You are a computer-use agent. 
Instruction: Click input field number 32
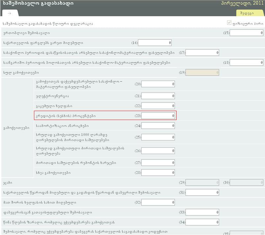click(x=158, y=202)
